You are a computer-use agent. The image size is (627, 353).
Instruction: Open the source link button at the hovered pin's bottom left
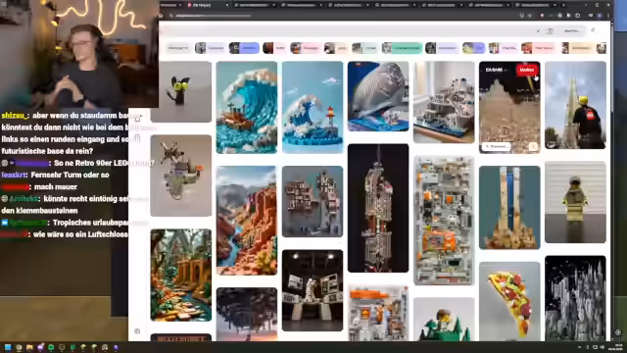pos(497,146)
